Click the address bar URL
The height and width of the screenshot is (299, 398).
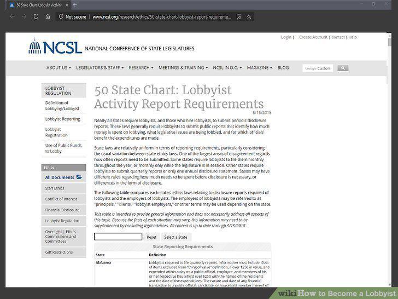162,17
